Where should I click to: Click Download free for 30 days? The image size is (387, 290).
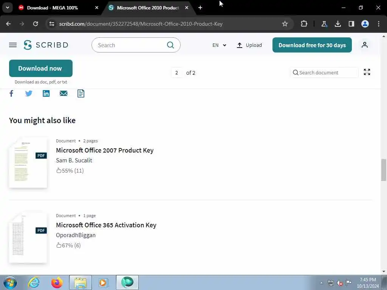pos(312,45)
